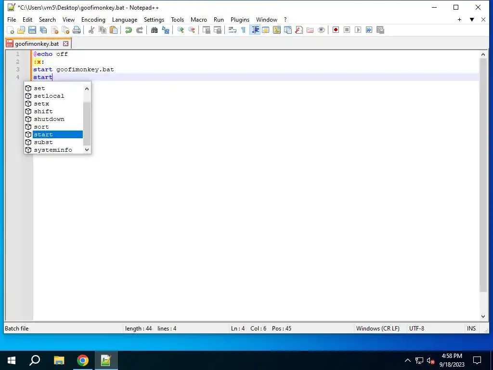Click Save Current Recorded Macro icon
Viewport: 493px width, 370px height.
point(380,30)
